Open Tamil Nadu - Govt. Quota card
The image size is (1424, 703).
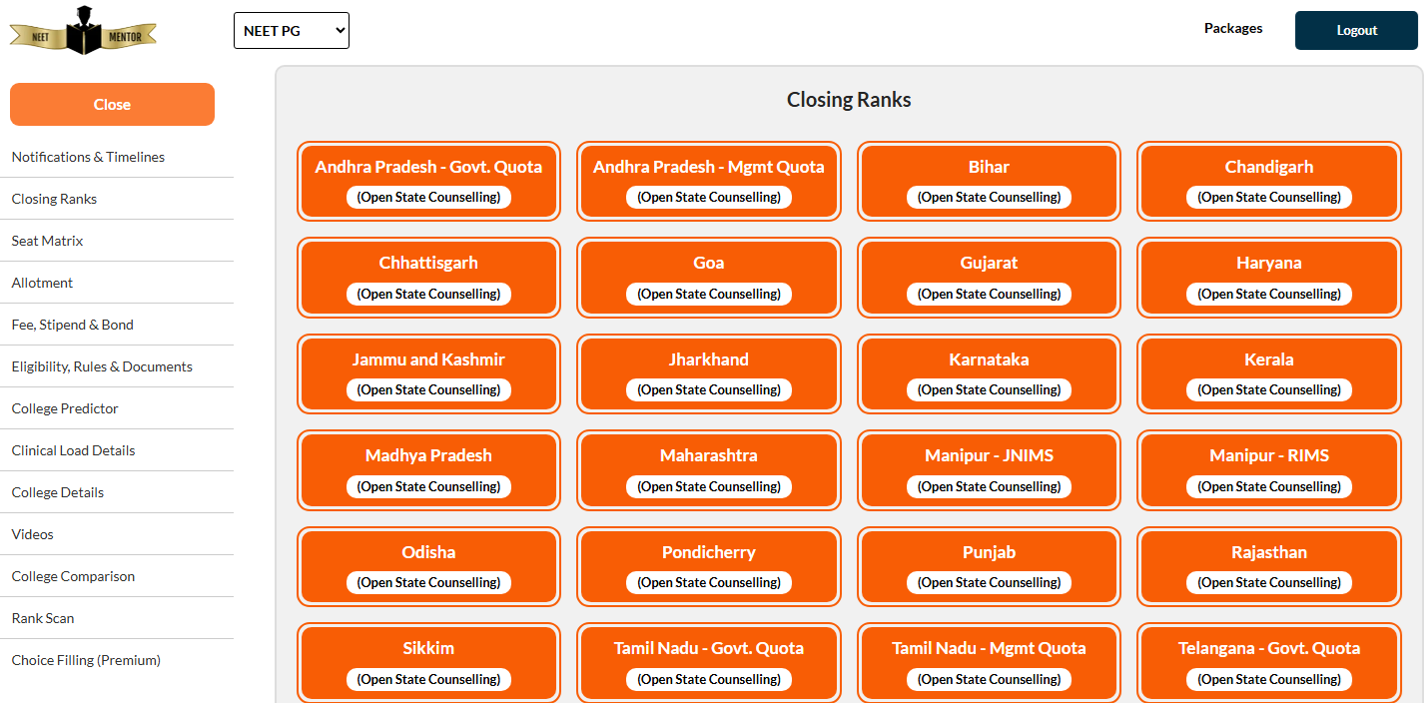pos(709,662)
